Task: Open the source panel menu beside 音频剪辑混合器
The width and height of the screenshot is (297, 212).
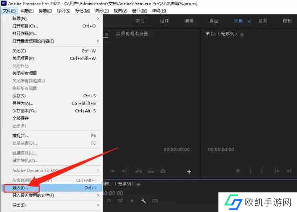Action: coord(106,34)
